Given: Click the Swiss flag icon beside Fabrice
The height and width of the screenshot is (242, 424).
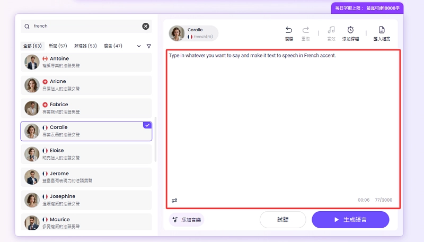Looking at the screenshot, I should [x=45, y=105].
